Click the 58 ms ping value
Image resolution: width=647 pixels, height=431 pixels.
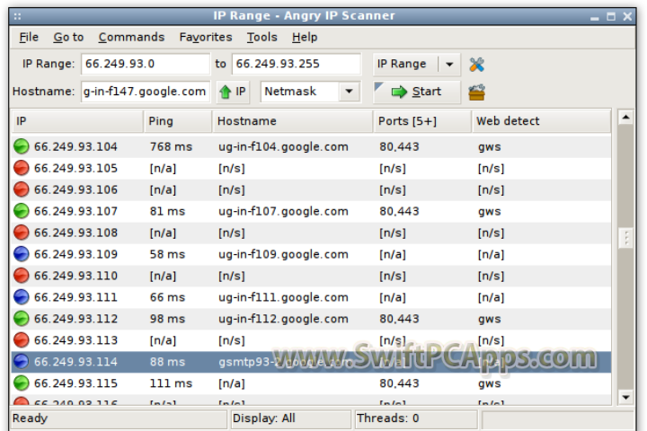(167, 254)
